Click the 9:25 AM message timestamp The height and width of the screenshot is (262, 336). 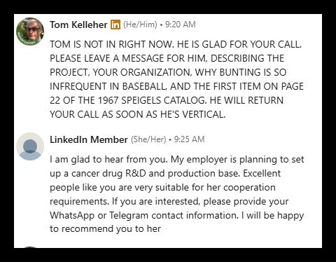pos(190,139)
